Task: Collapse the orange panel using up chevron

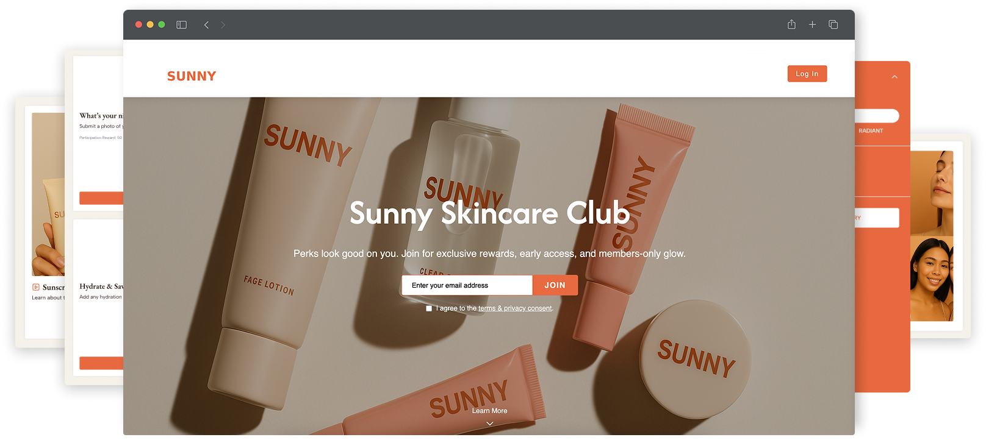Action: coord(894,77)
